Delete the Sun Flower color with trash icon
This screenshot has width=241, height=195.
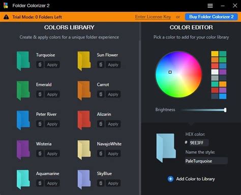point(101,64)
